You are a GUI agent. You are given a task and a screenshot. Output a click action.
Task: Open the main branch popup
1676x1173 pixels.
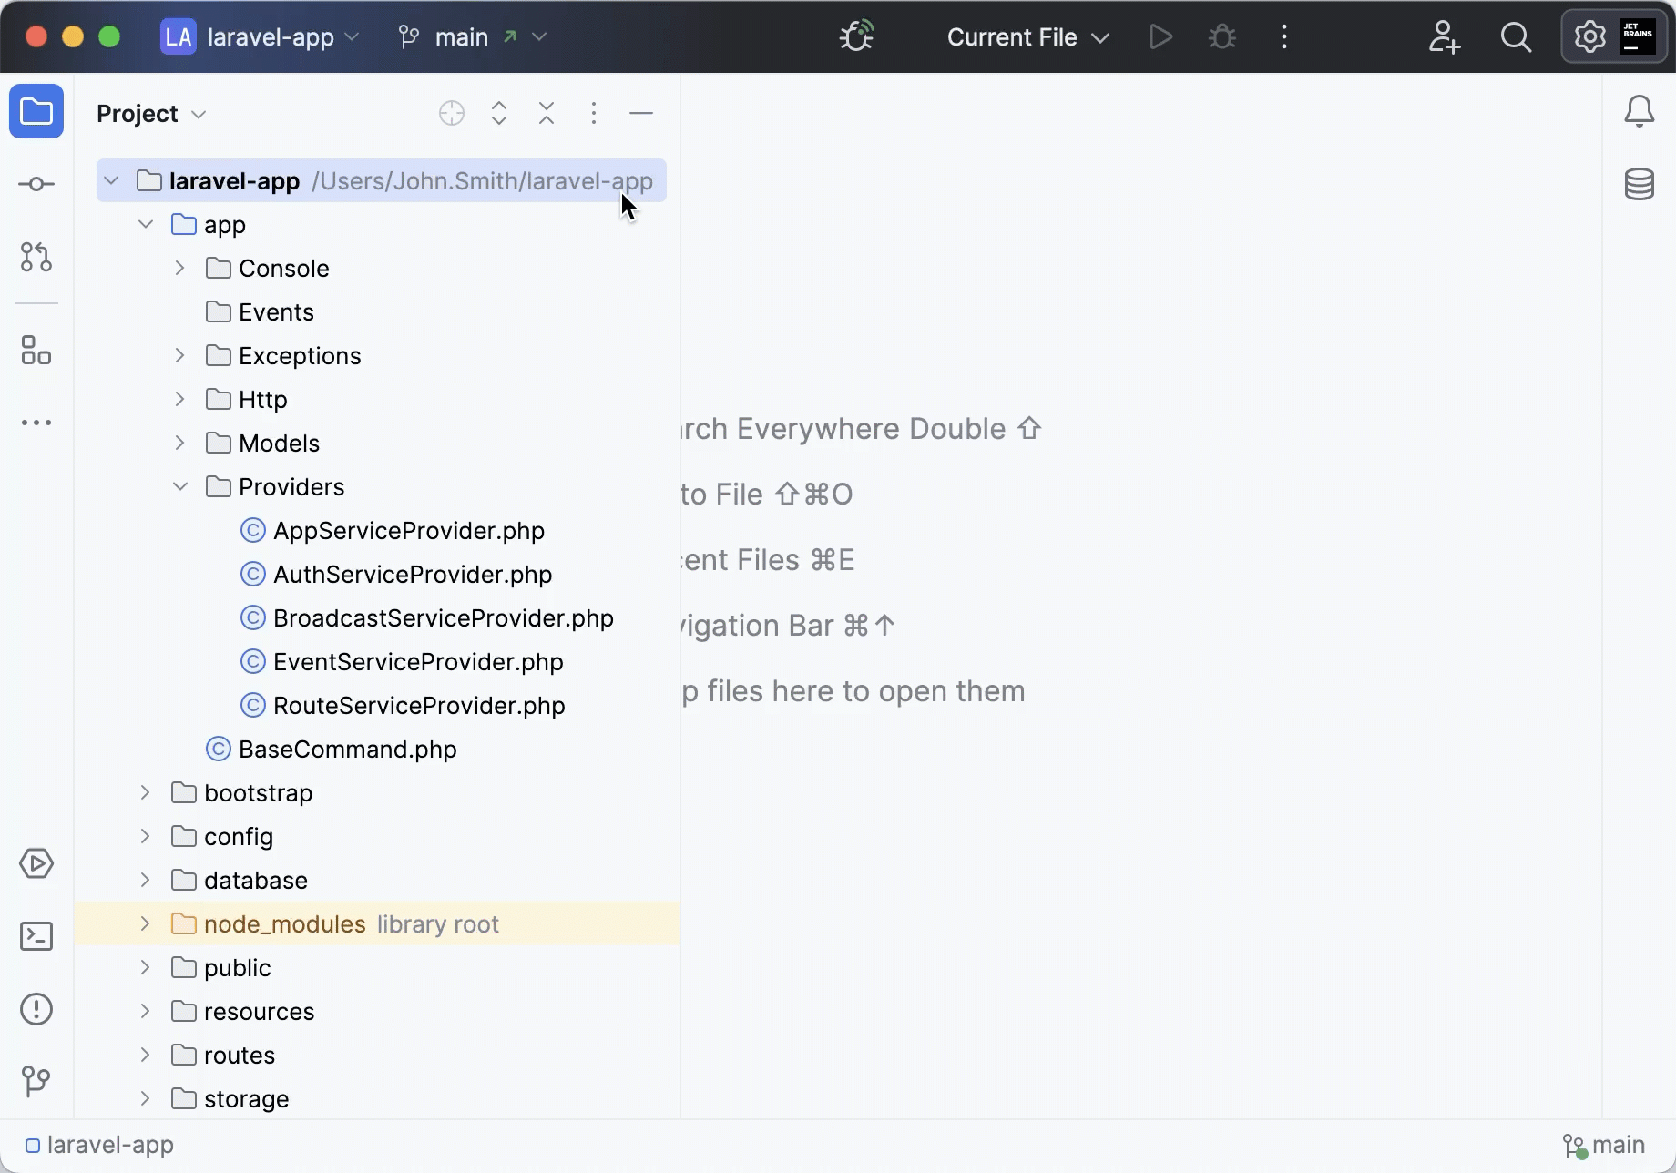coord(463,36)
